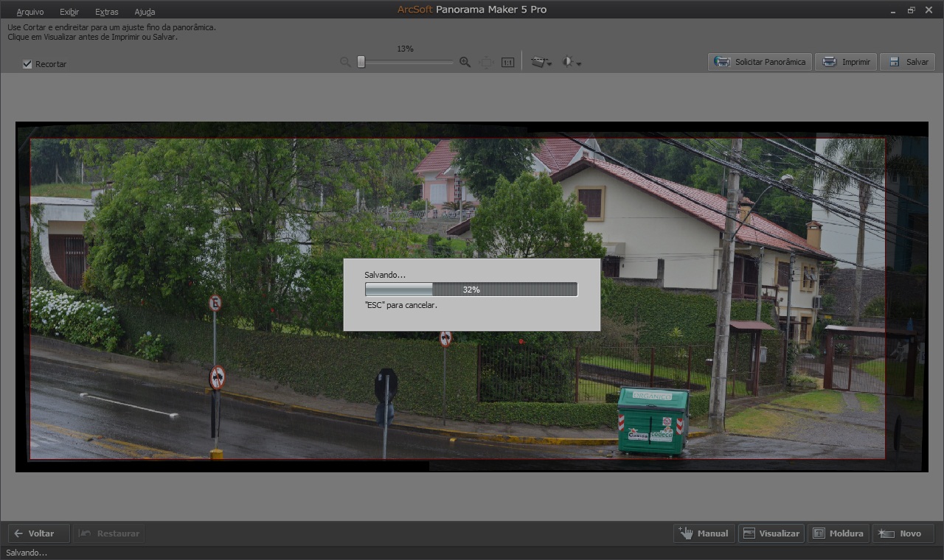
Task: Click the zoom out magnifier icon
Action: (345, 63)
